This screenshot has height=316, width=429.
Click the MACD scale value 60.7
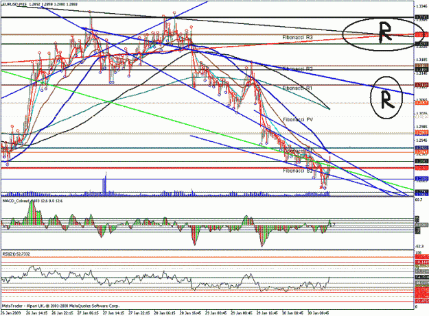[x=419, y=200]
